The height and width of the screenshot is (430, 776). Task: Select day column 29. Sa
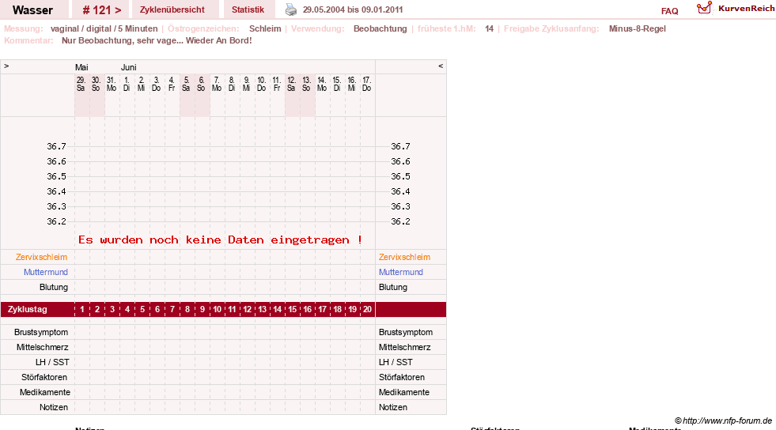click(x=81, y=84)
